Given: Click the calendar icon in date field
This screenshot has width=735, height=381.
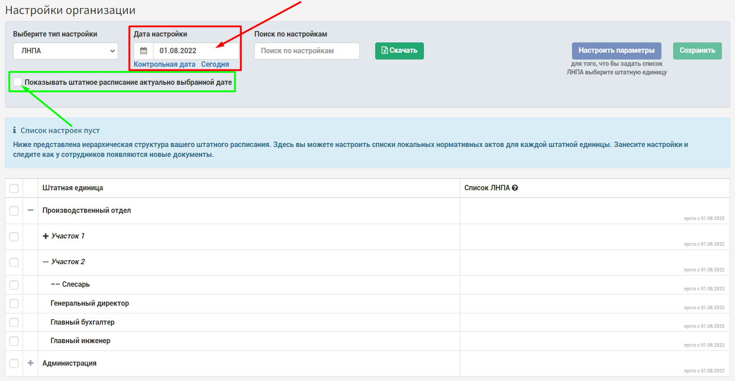Looking at the screenshot, I should tap(144, 51).
